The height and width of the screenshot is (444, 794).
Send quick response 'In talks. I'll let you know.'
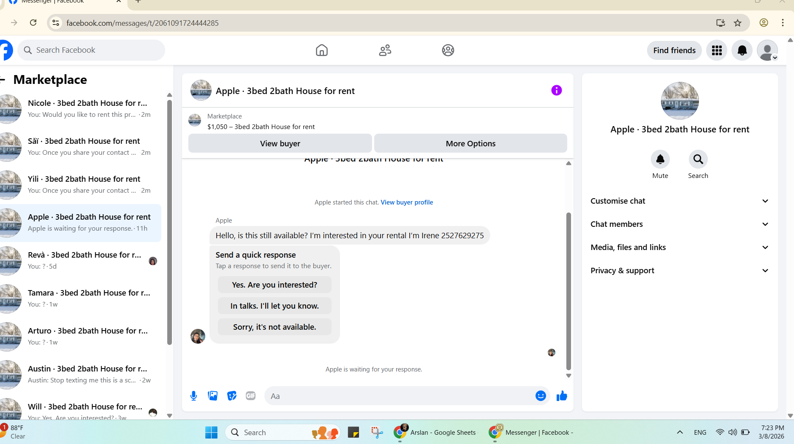tap(275, 306)
